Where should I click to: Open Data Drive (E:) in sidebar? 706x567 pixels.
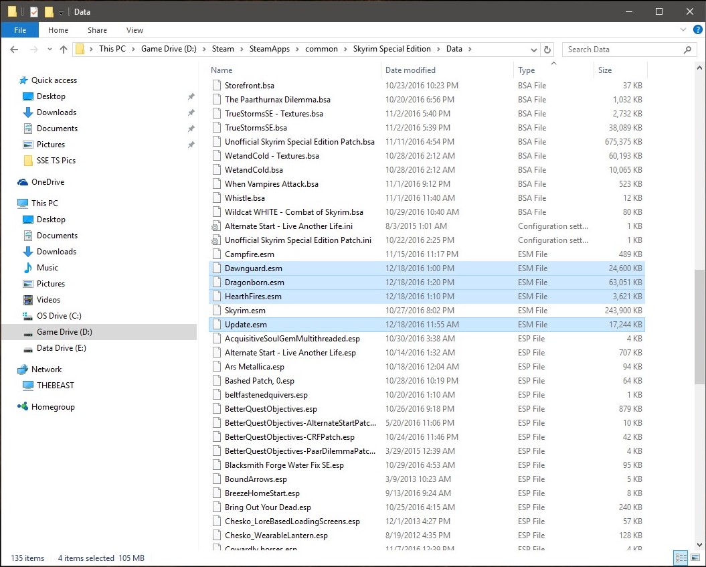point(62,348)
